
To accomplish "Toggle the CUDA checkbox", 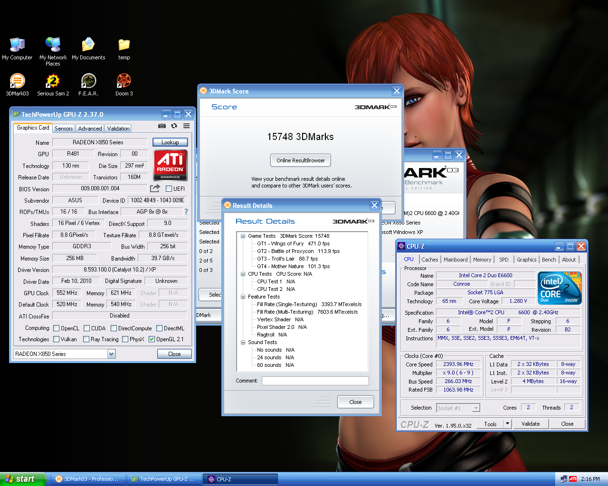I will pos(86,328).
